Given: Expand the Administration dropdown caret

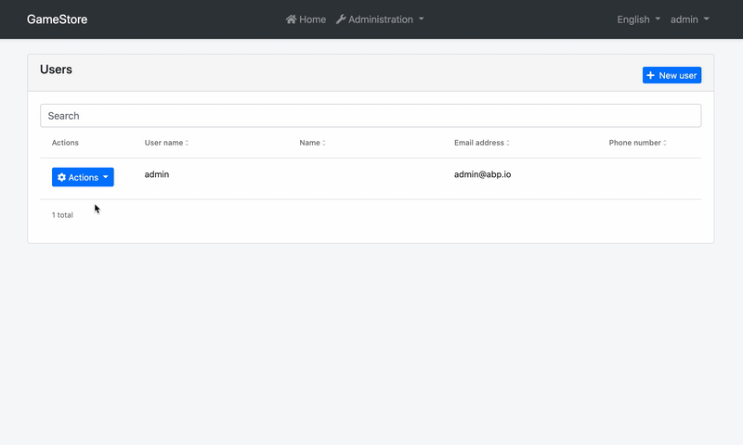Looking at the screenshot, I should point(422,19).
